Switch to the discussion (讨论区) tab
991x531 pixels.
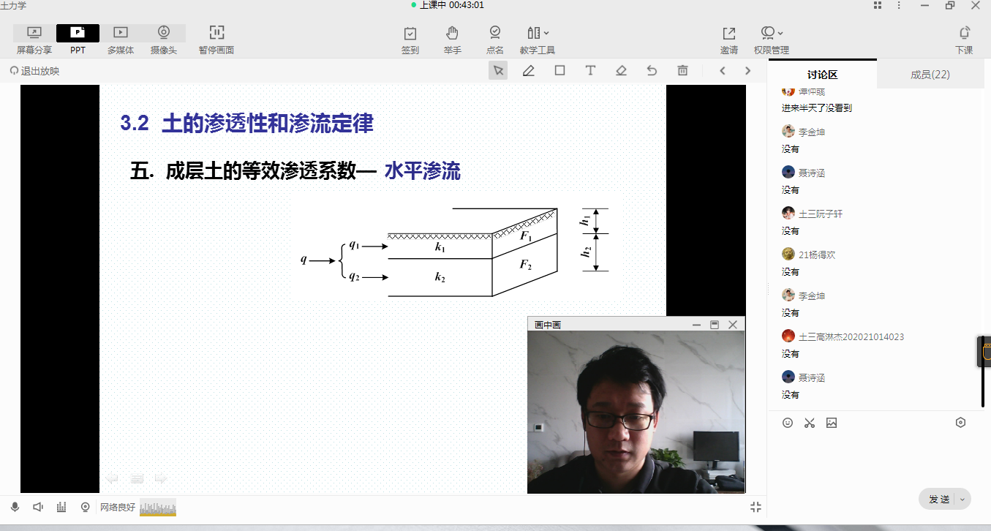tap(822, 75)
